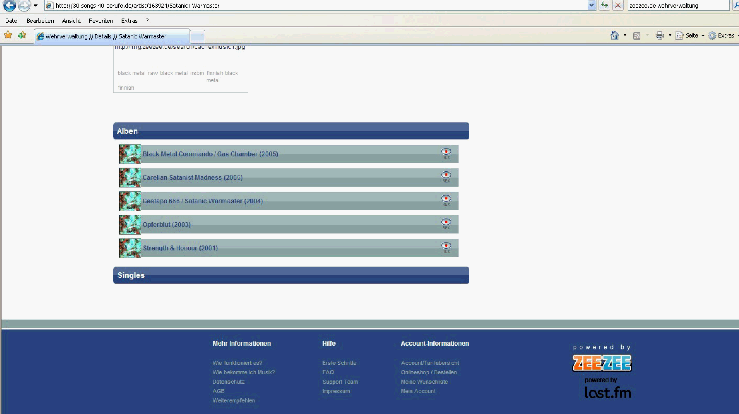Open the recent pages dropdown arrow
Image resolution: width=739 pixels, height=414 pixels.
(x=36, y=6)
